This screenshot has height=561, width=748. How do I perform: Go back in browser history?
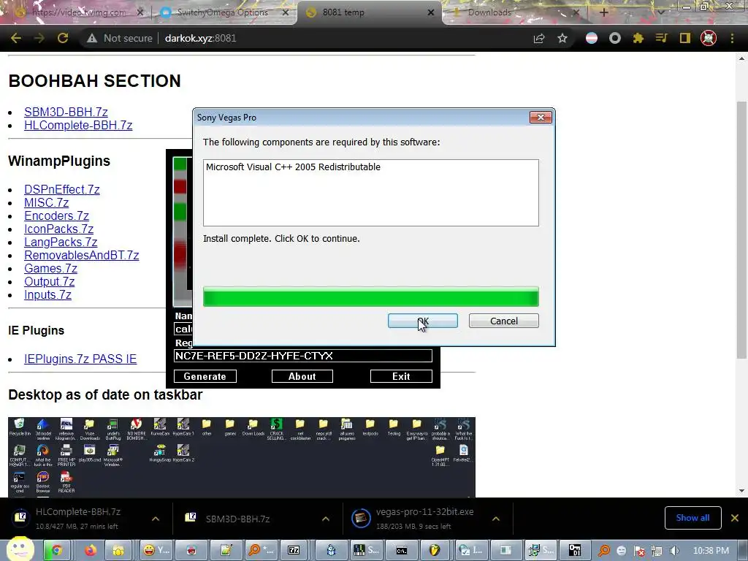pyautogui.click(x=16, y=38)
